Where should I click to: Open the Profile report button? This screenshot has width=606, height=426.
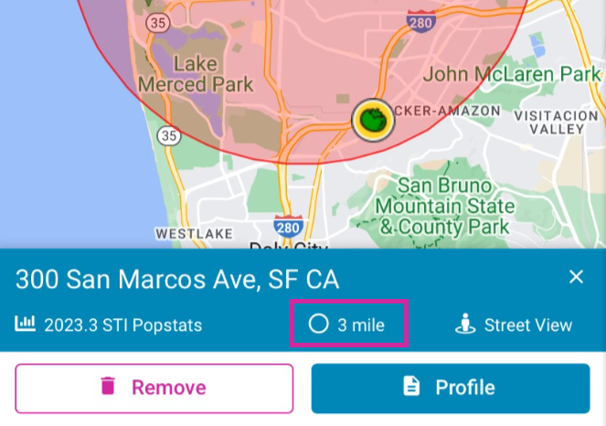(451, 388)
